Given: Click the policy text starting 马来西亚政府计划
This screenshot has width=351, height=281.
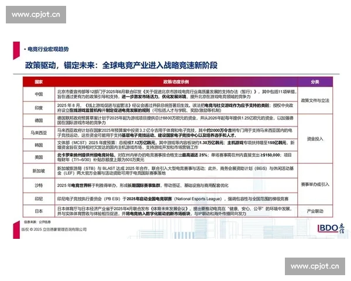Looking at the screenshot, I should coord(174,133).
